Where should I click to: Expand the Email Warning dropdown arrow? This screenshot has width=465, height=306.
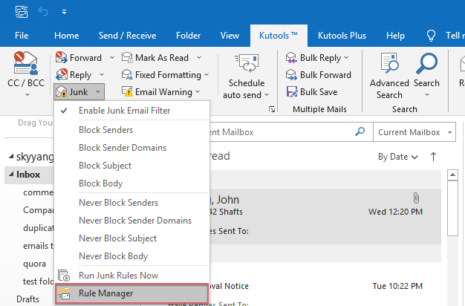[x=198, y=92]
